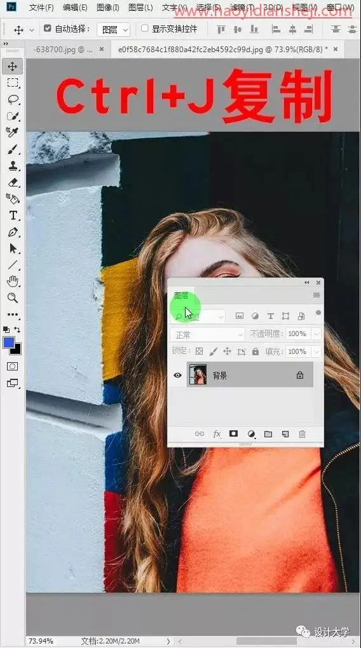Click Align vertical centers in options bar

coord(238,29)
